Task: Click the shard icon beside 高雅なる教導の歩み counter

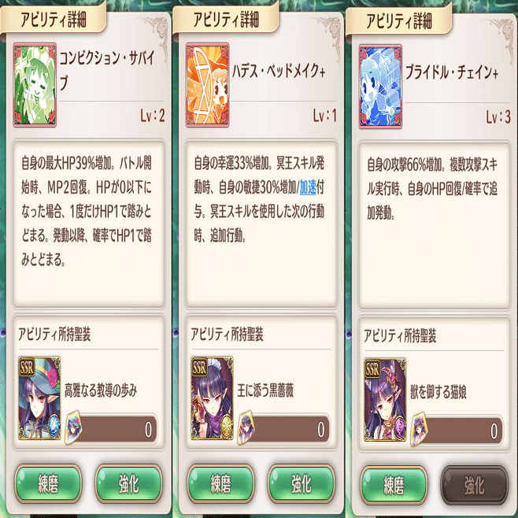Action: tap(74, 427)
